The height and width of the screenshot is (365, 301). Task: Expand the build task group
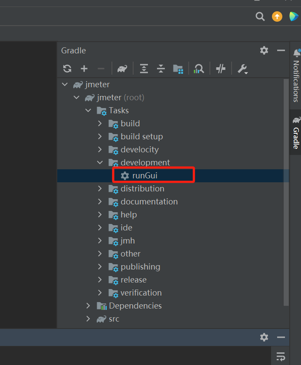pos(100,123)
